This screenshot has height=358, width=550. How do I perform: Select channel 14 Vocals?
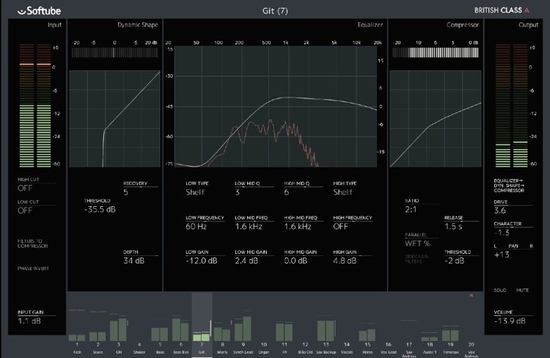point(347,348)
